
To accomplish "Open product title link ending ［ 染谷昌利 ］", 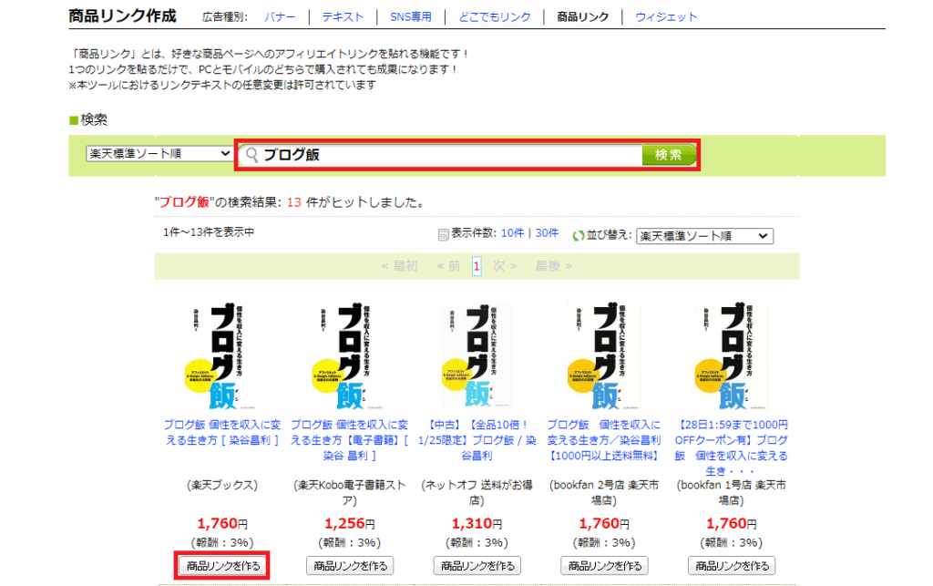I will pos(222,433).
